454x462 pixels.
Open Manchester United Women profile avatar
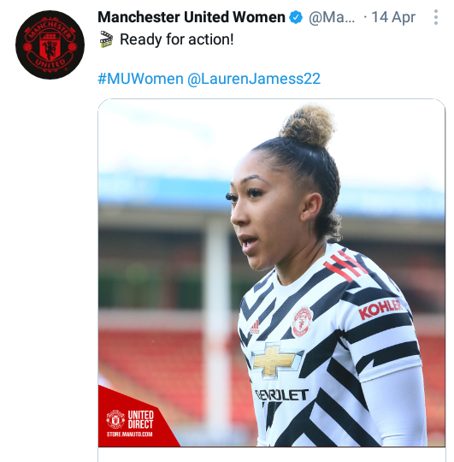point(50,44)
